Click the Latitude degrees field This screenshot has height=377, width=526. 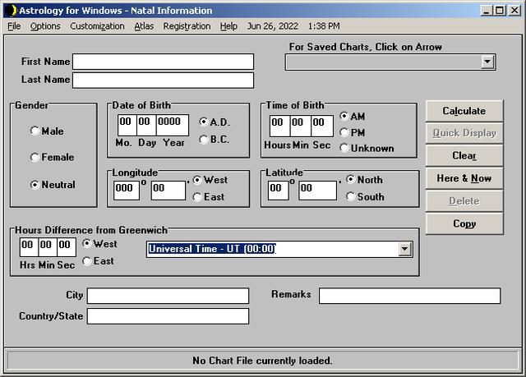[278, 191]
